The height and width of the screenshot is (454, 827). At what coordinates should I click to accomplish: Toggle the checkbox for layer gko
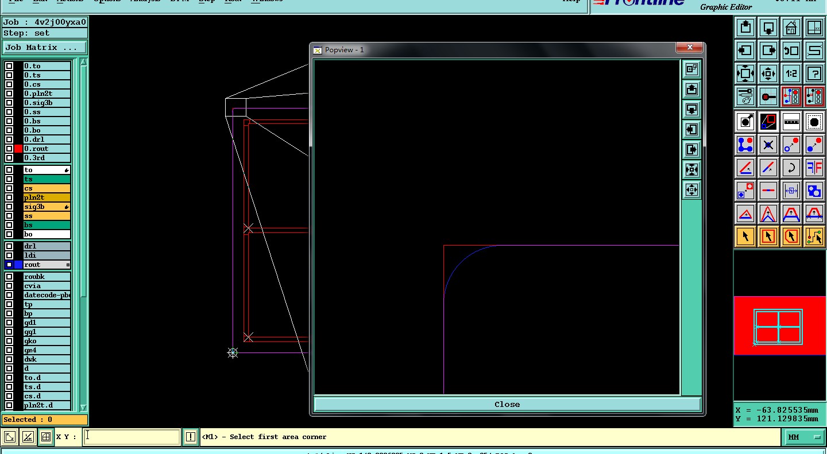tap(9, 341)
